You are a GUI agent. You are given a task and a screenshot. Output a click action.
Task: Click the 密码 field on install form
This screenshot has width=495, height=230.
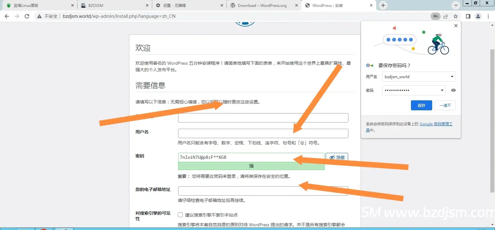coord(251,157)
